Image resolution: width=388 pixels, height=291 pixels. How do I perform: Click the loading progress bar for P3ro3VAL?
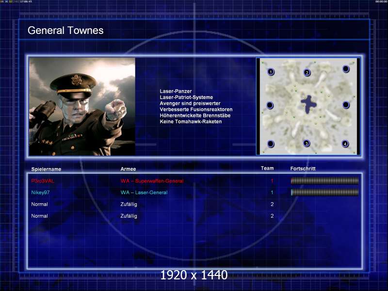point(324,181)
